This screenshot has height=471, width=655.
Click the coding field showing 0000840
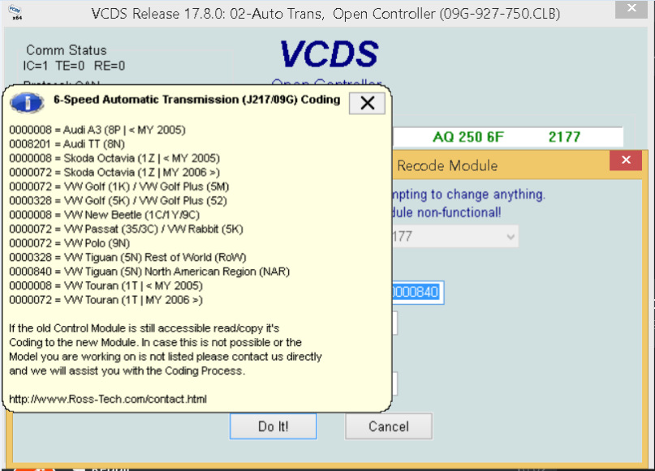pyautogui.click(x=417, y=292)
